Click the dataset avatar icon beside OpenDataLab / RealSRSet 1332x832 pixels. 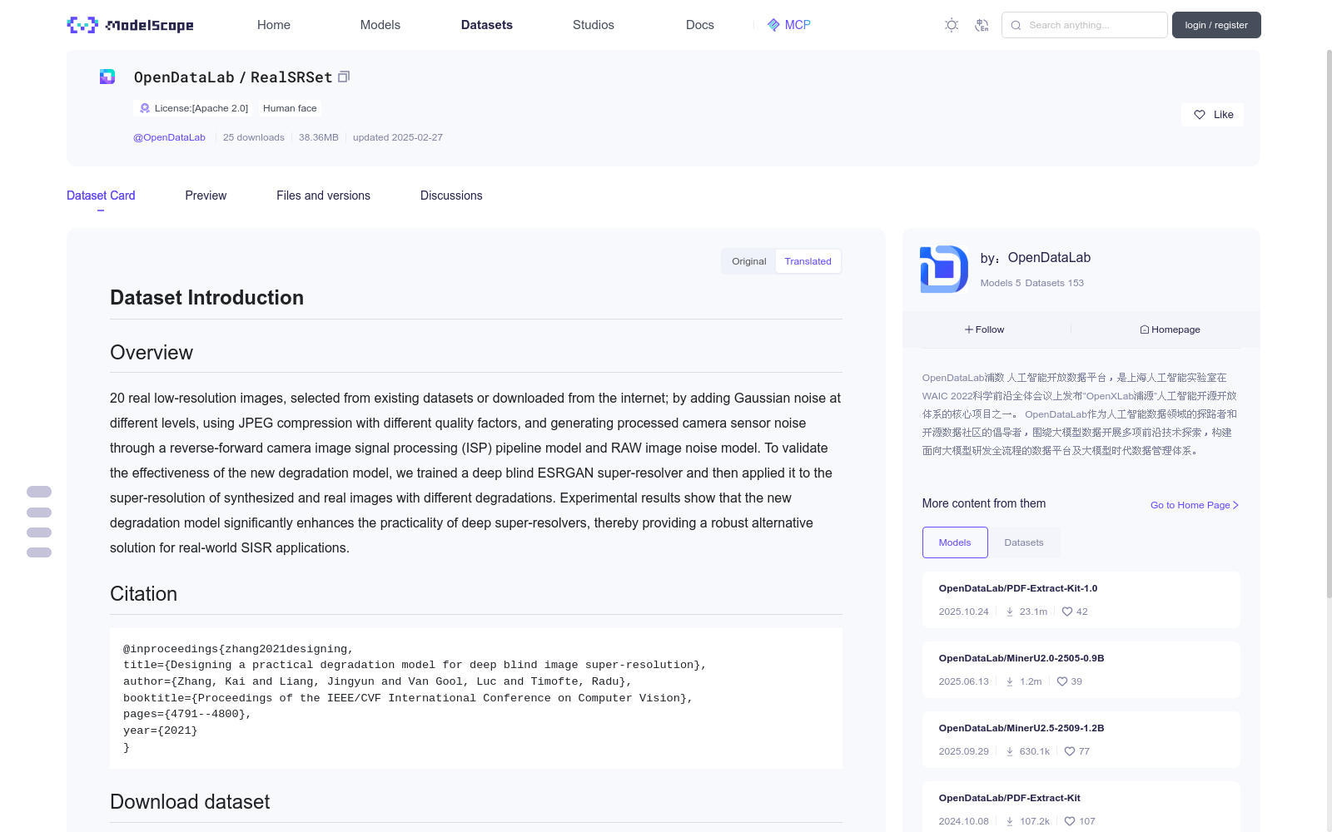click(107, 77)
